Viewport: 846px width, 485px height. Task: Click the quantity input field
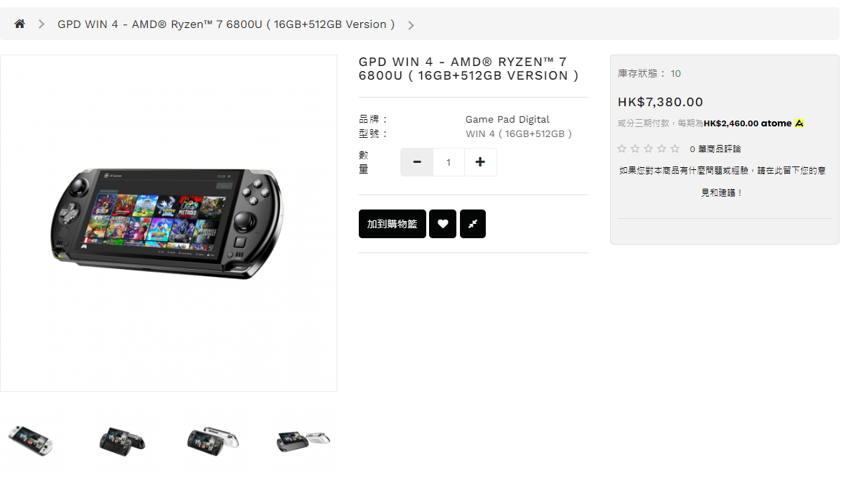(448, 162)
